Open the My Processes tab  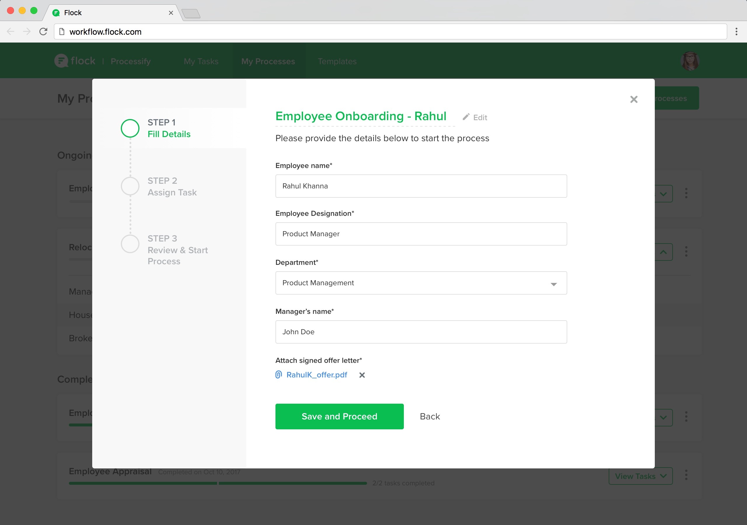coord(268,61)
